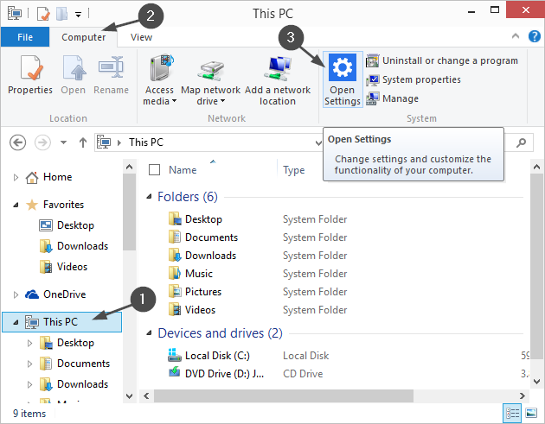Open Recent locations dropdown arrow

coord(63,142)
